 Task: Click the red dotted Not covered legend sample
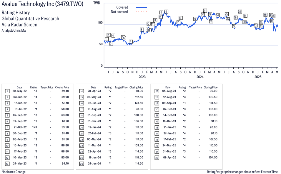pyautogui.click(x=142, y=12)
